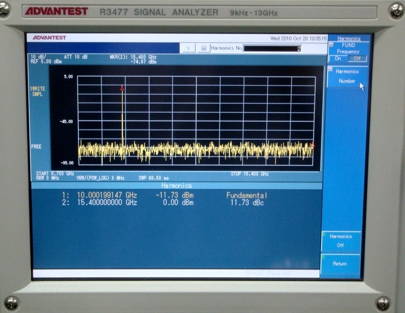Open the Harmonics menu title
This screenshot has height=313, width=405.
point(349,38)
